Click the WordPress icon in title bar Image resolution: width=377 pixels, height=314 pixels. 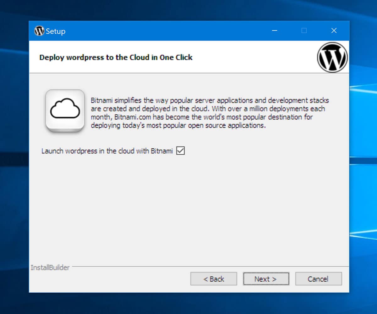pos(39,31)
